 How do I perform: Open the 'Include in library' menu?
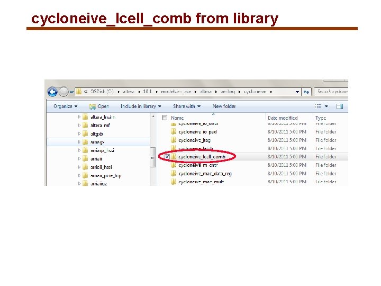[x=141, y=106]
